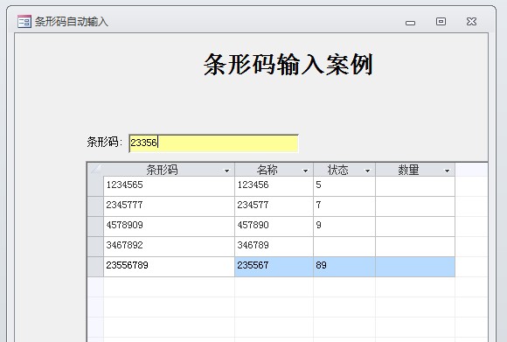Click the name cell 346789

point(274,247)
